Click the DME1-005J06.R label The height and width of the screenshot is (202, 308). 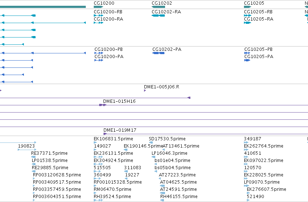161,87
